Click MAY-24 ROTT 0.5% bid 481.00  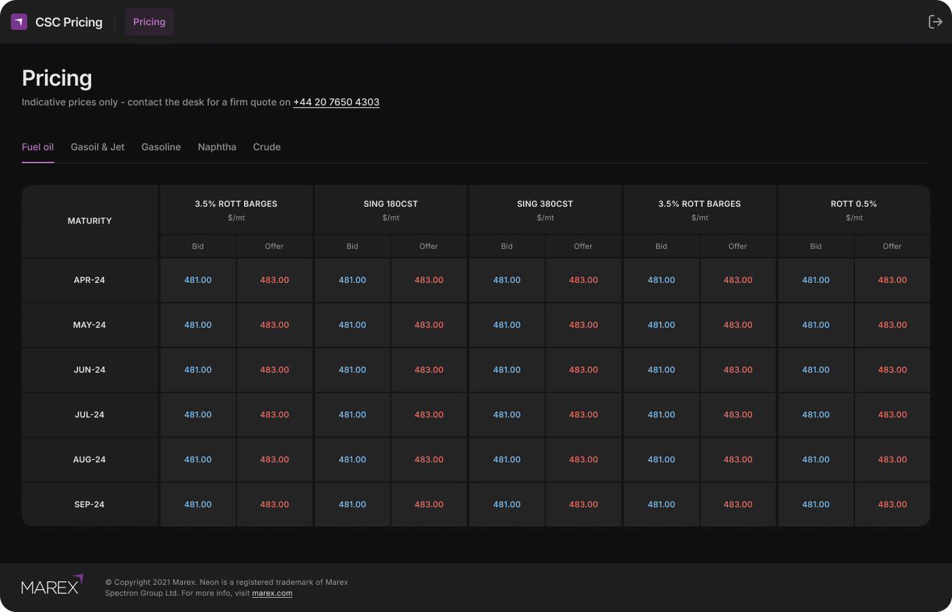[x=816, y=325]
